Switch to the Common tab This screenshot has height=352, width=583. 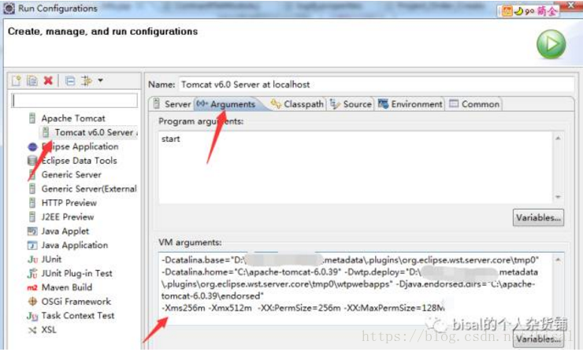pyautogui.click(x=474, y=104)
